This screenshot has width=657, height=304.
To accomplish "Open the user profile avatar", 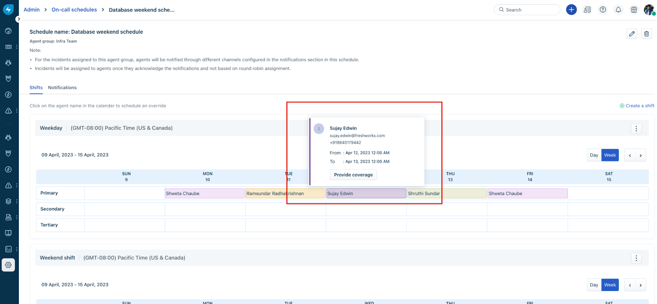I will coord(649,10).
